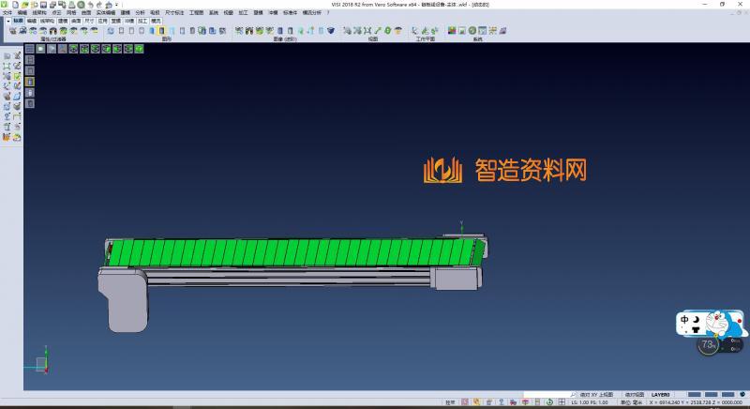Switch to the 尺寸 ribbon tab
The height and width of the screenshot is (409, 750).
point(89,21)
